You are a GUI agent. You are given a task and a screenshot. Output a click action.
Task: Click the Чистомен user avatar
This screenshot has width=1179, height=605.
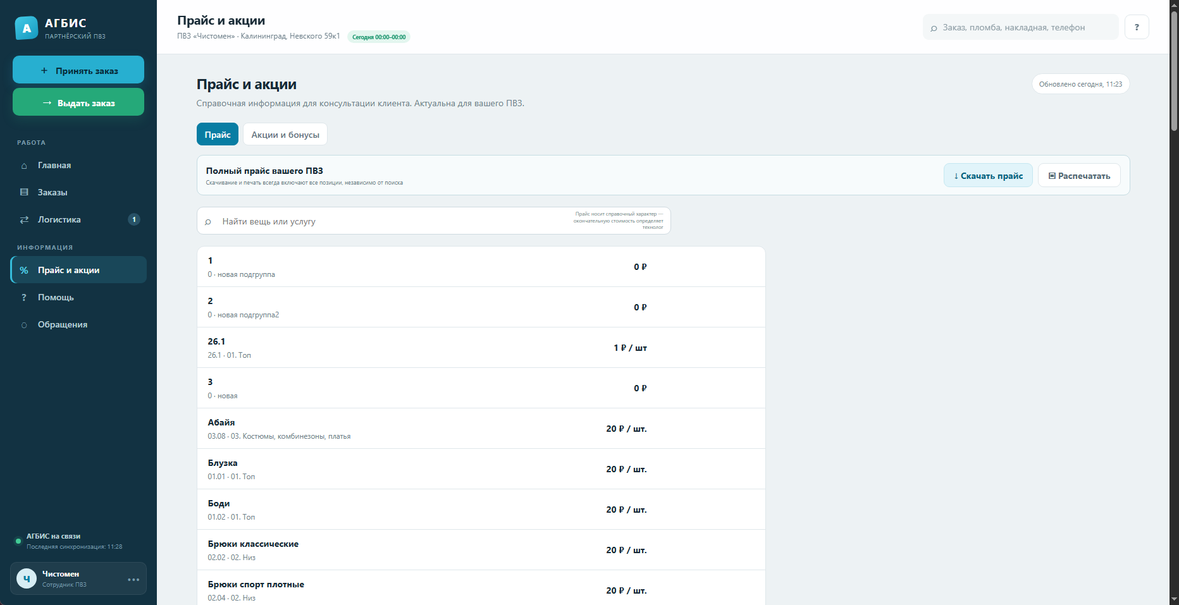pos(27,578)
